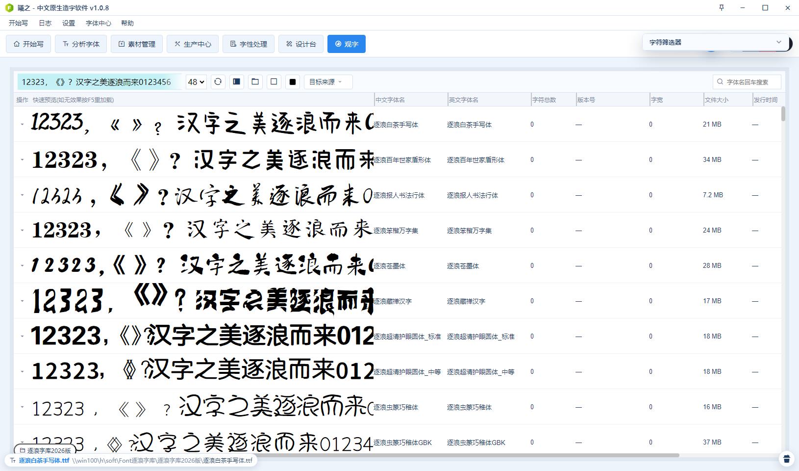Click the 逐浪字库2026版 folder tag

pos(45,450)
